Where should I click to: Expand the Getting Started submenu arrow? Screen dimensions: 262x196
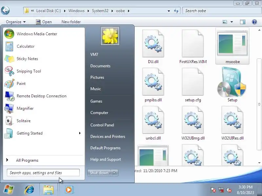(x=80, y=133)
